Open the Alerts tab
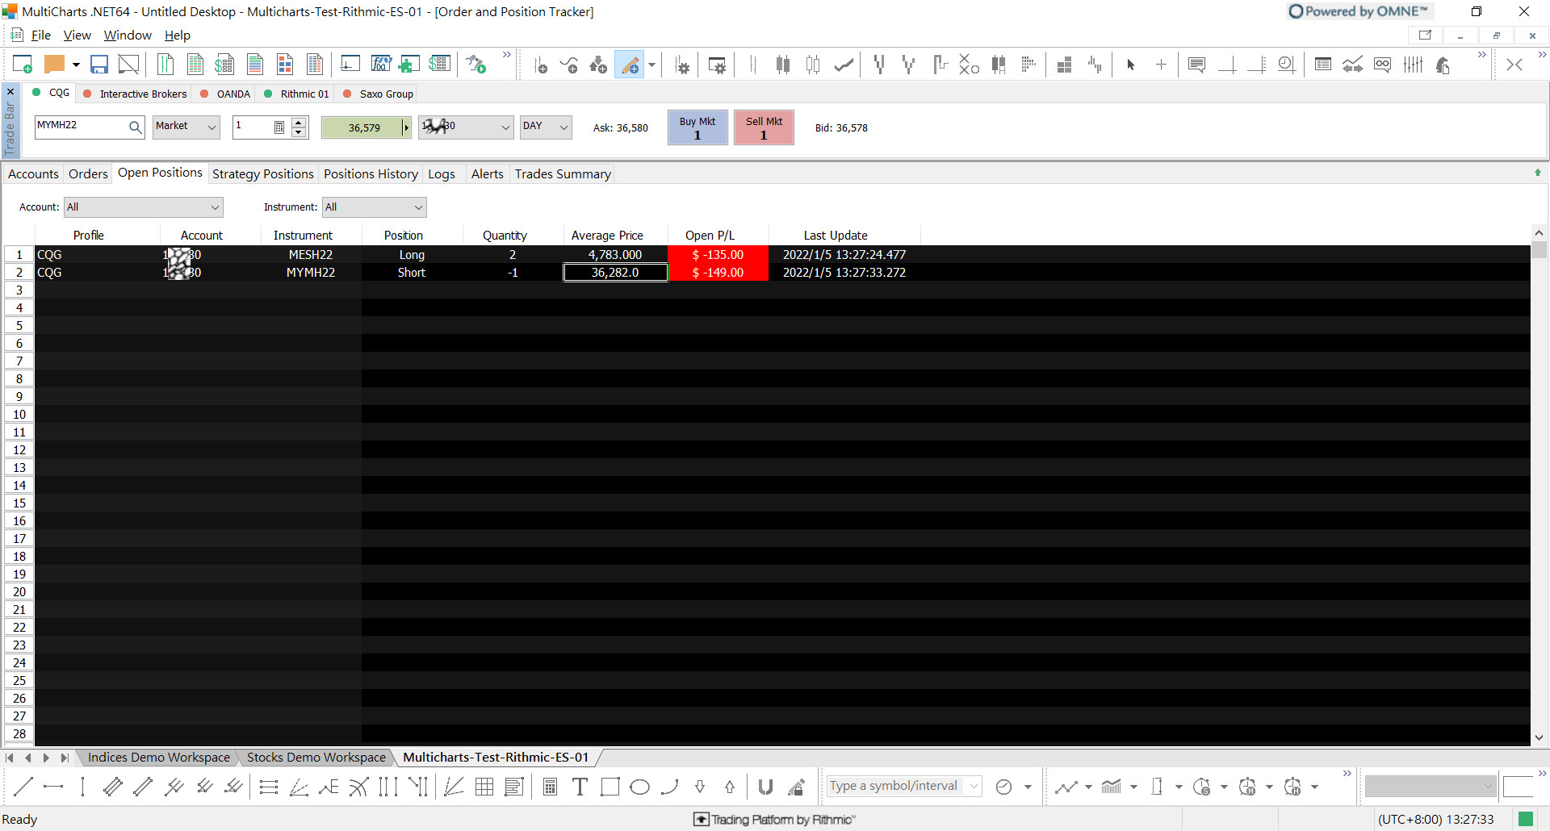Viewport: 1550px width, 831px height. [x=487, y=174]
